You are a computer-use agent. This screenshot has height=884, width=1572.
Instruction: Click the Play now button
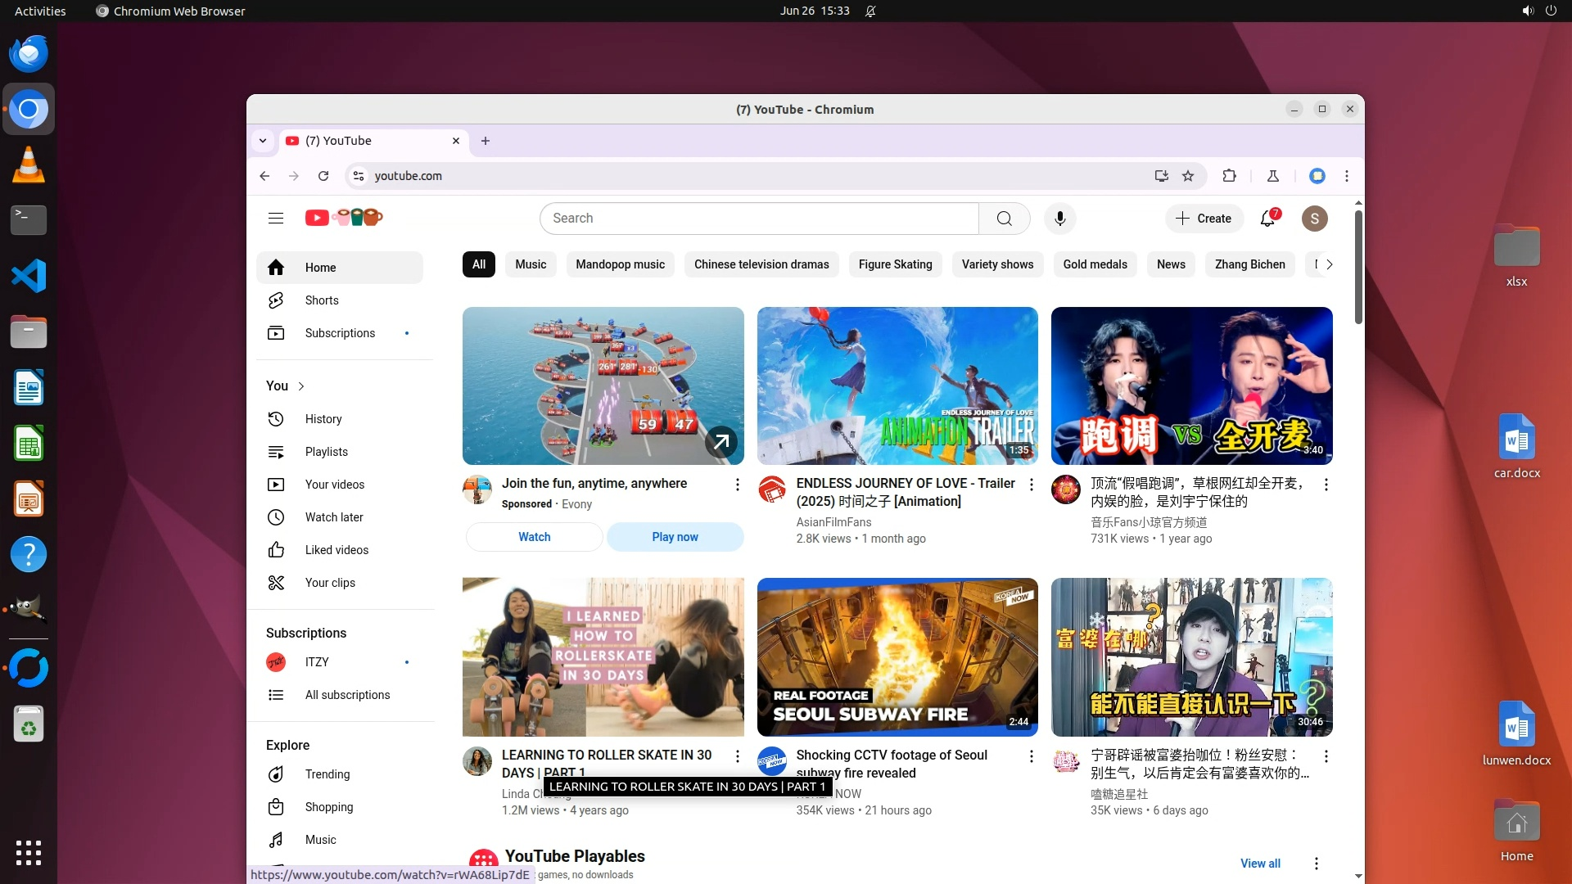click(x=675, y=537)
